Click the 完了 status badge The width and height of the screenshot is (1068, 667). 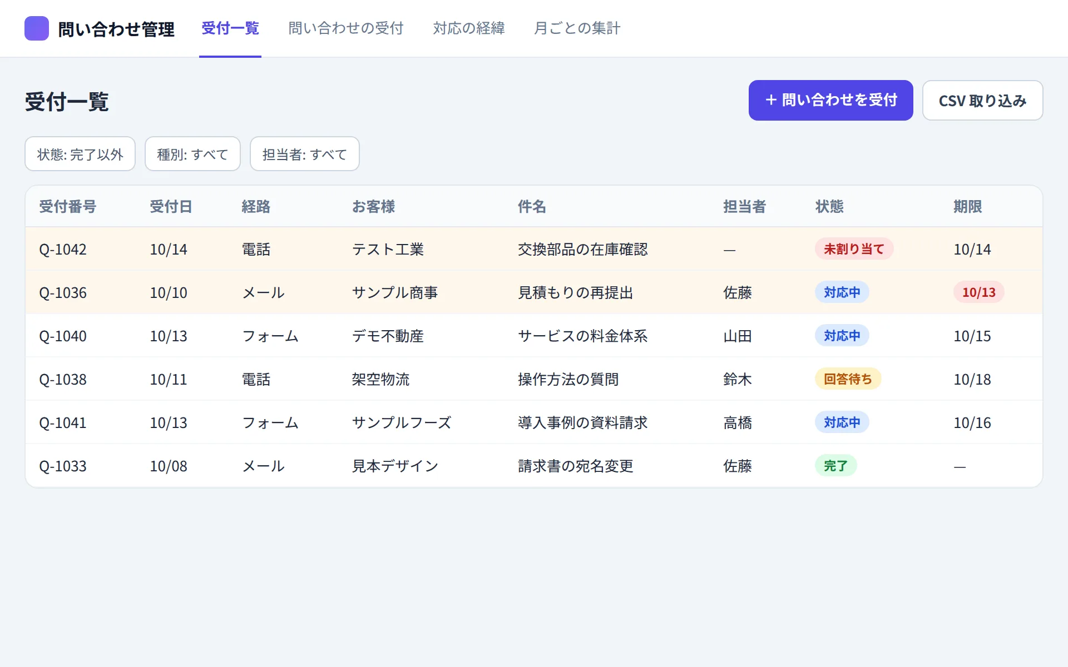835,466
